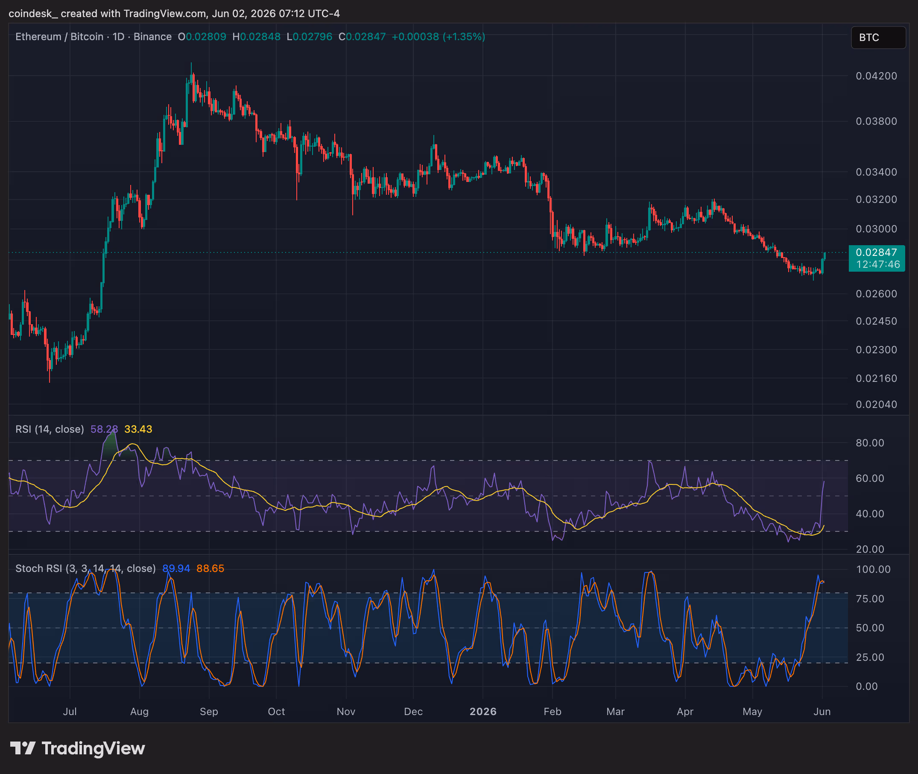Click the Oct date axis label
The height and width of the screenshot is (774, 918).
276,711
